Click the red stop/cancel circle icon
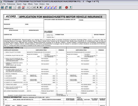Screen dimensions: 138x106 tap(66, 7)
